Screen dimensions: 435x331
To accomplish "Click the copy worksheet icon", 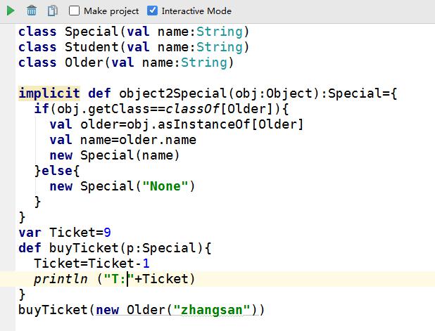I will [x=52, y=11].
